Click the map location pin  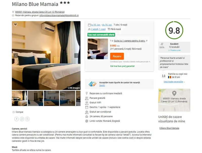click(174, 93)
